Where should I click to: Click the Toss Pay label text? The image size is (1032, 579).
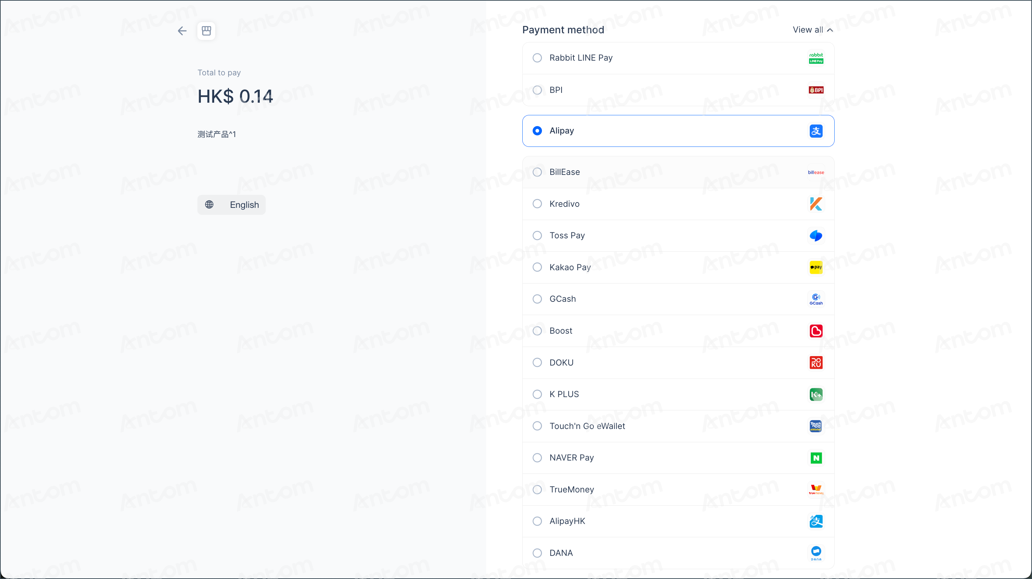(x=567, y=236)
